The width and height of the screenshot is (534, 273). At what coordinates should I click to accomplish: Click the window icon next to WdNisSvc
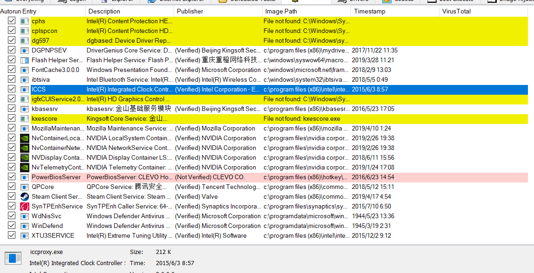click(25, 216)
